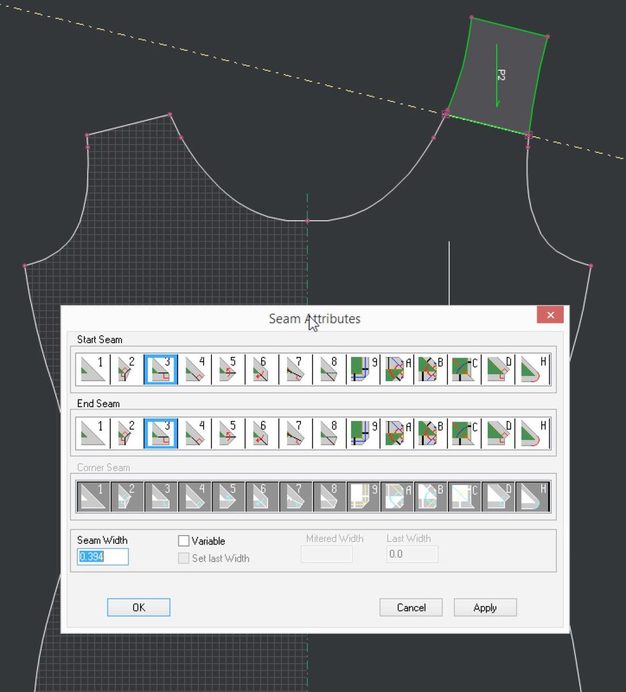
Task: Click Start Seam type 6 icon
Action: click(x=261, y=370)
